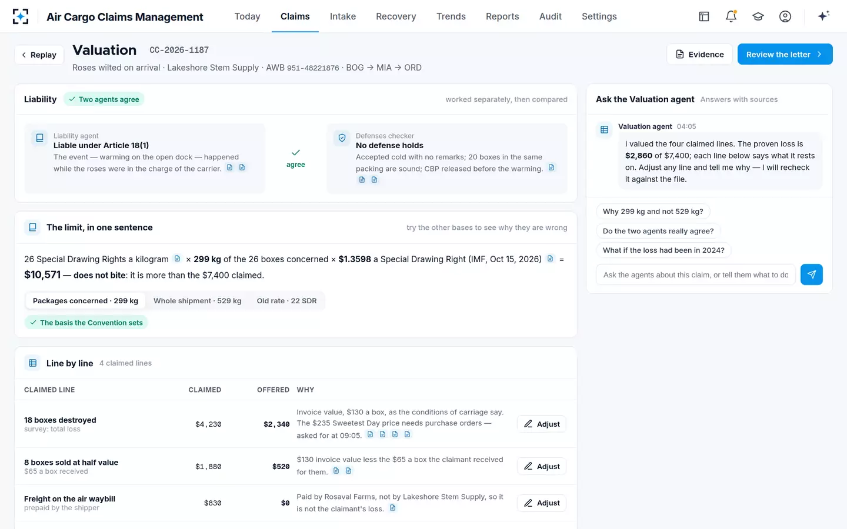Viewport: 847px width, 529px height.
Task: Switch to the Trends tab
Action: point(451,16)
